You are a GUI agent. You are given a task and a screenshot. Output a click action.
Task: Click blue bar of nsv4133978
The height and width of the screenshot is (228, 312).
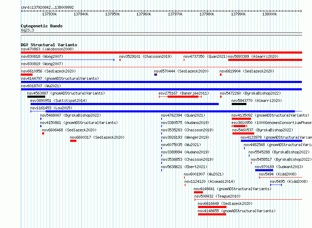click(x=271, y=141)
